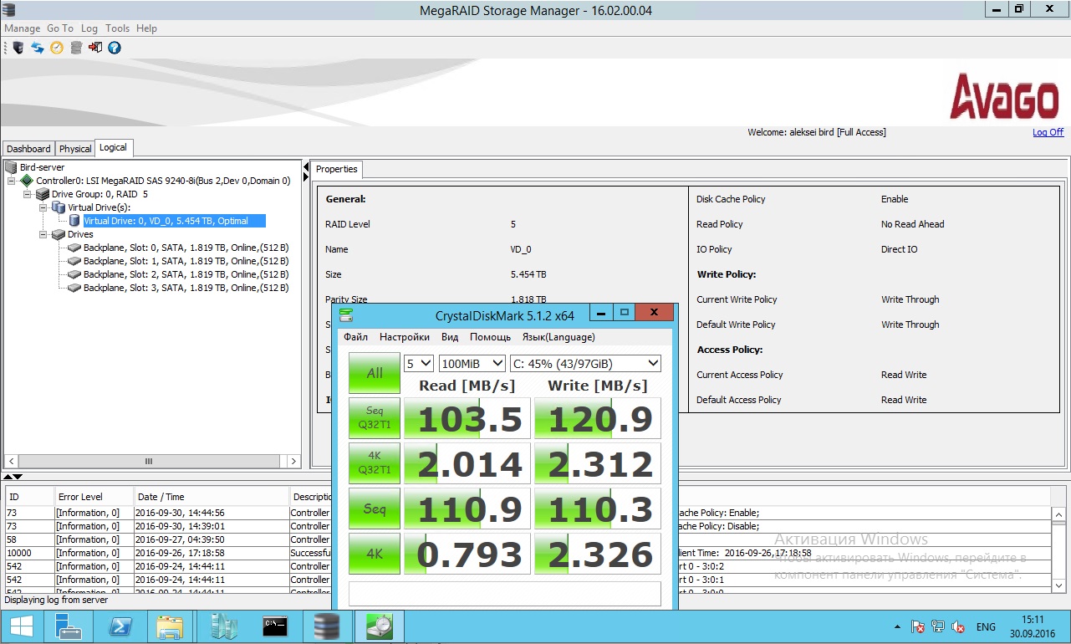Click the Action Center flag tray icon
The width and height of the screenshot is (1071, 644).
tap(917, 626)
